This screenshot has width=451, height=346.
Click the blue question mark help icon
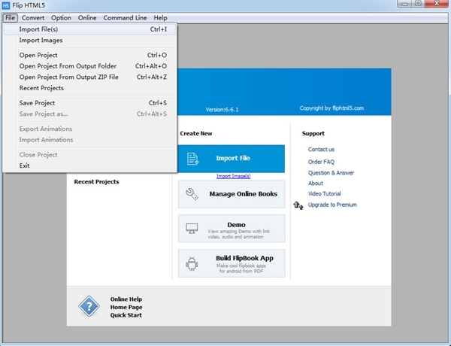[x=89, y=307]
